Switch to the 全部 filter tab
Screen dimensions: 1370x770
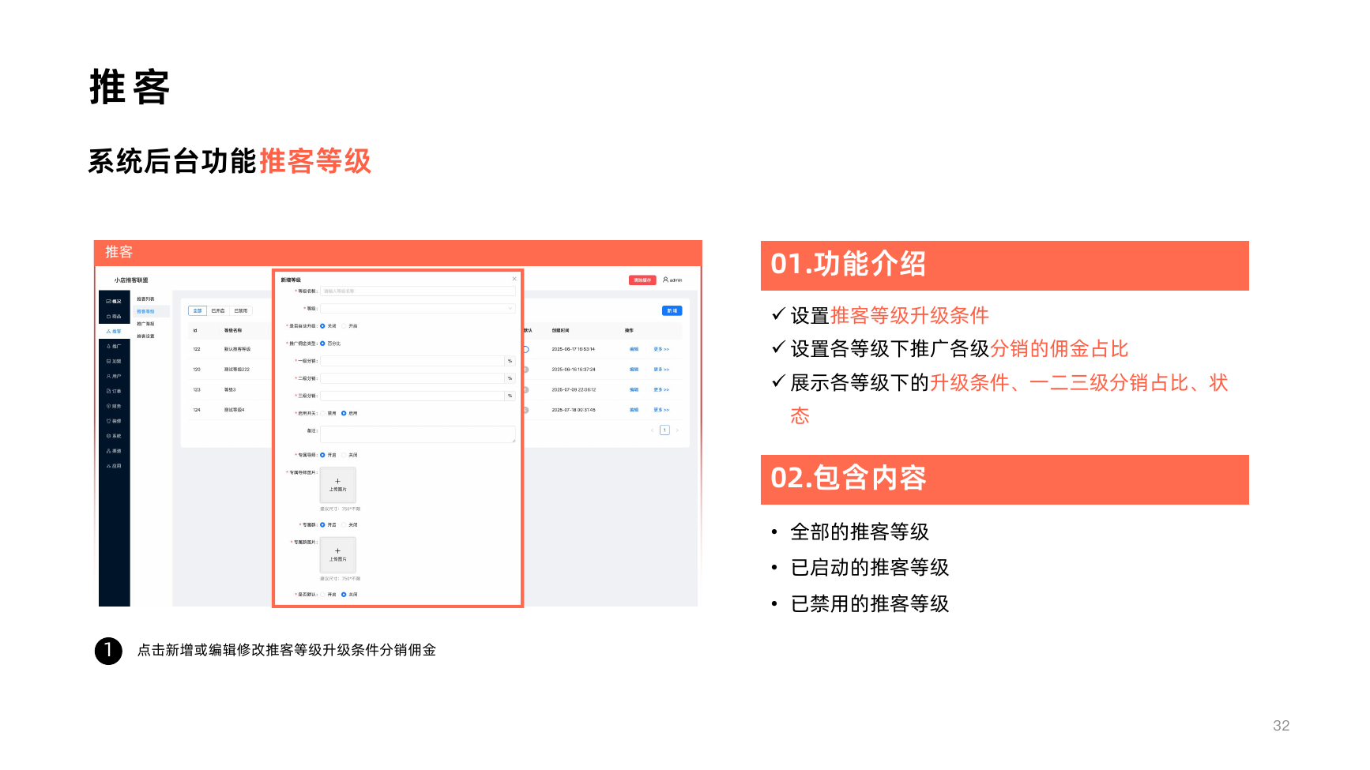click(198, 311)
